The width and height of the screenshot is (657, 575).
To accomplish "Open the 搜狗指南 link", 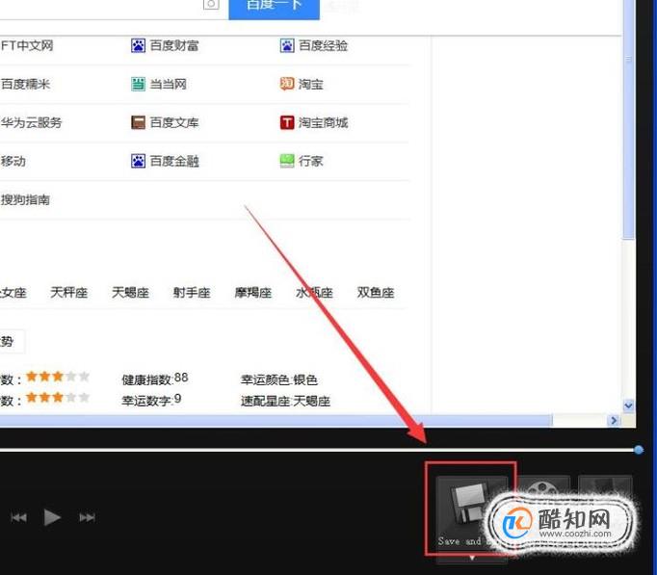I will coord(26,199).
